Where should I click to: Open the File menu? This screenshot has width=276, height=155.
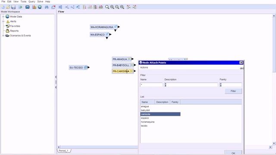(3, 2)
